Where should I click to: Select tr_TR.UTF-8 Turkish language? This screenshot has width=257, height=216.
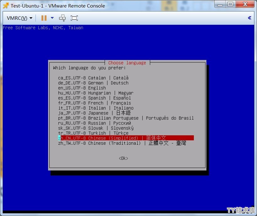click(93, 133)
